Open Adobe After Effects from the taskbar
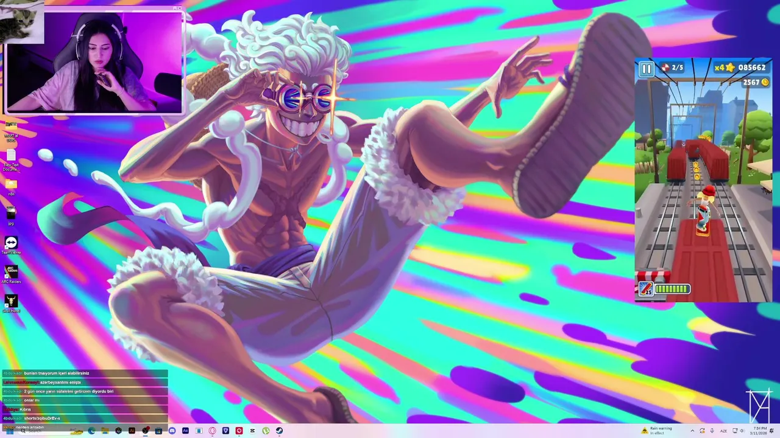The width and height of the screenshot is (780, 438). click(185, 431)
